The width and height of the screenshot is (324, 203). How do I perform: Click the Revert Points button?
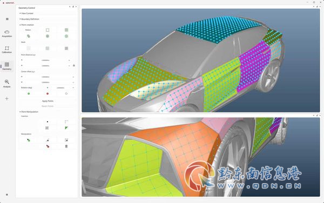pyautogui.click(x=48, y=106)
